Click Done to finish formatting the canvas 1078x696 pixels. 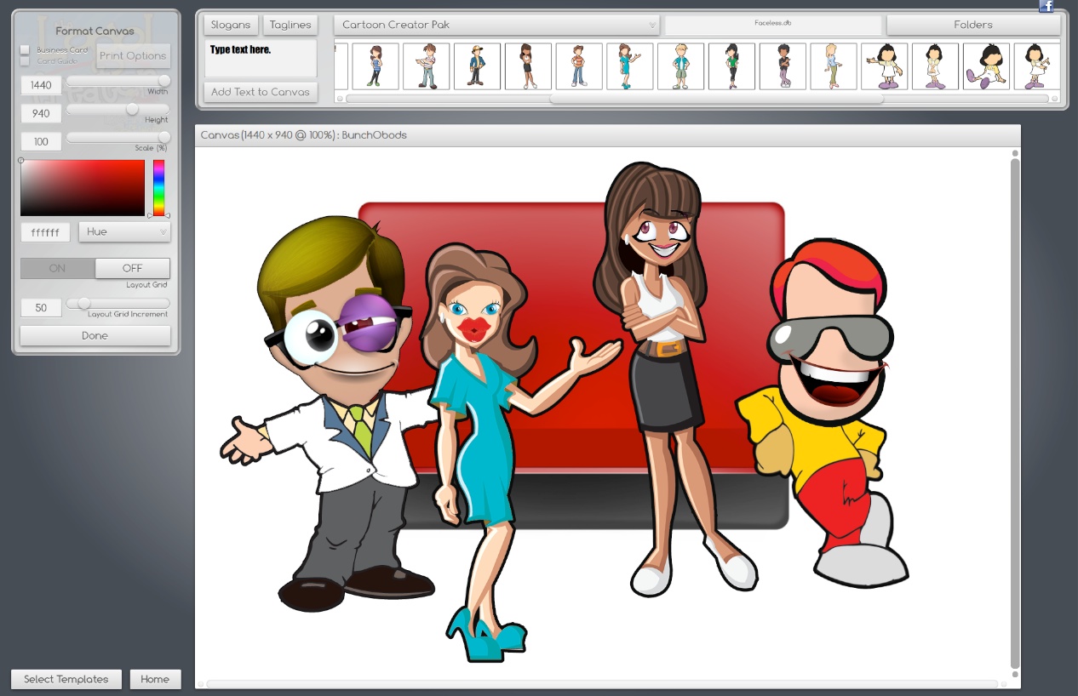tap(95, 335)
